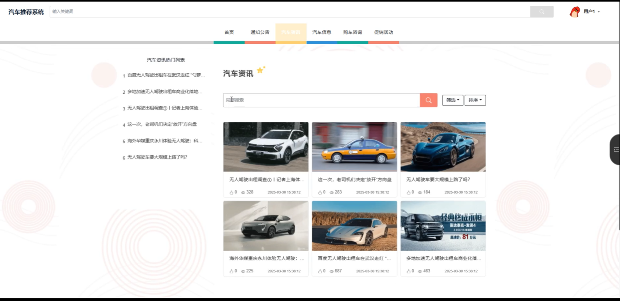
Task: Click the top keyword search input field
Action: pos(290,12)
